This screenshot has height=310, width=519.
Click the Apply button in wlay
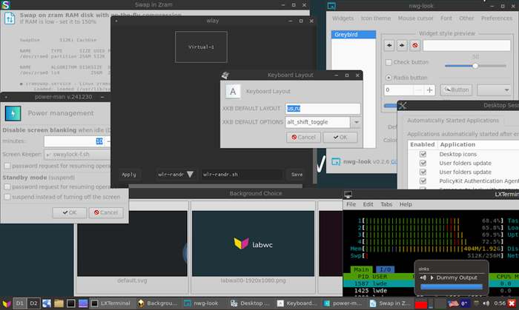pos(129,175)
